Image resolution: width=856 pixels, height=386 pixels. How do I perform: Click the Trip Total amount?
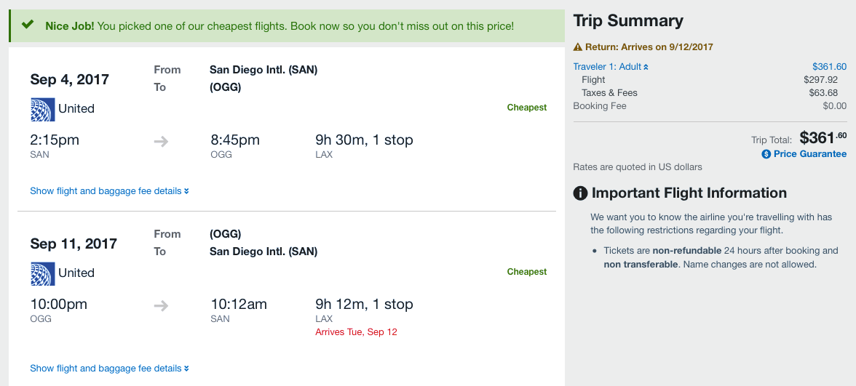click(823, 137)
